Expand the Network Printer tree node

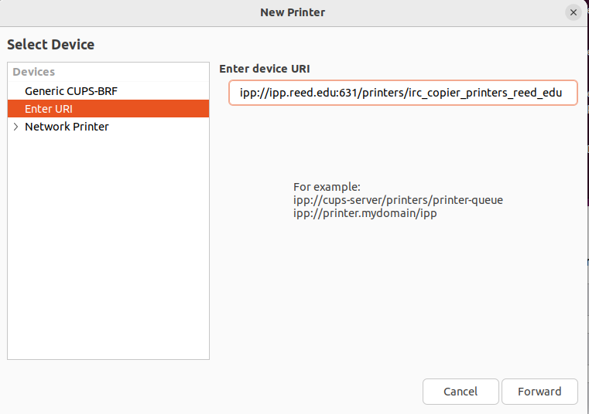click(x=15, y=127)
